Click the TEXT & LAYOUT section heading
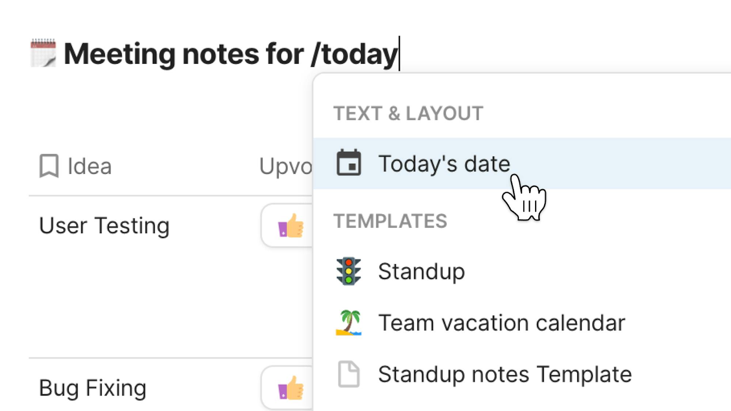 coord(408,113)
